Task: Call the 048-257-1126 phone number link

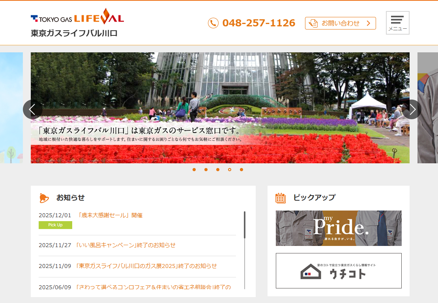Action: coord(259,23)
